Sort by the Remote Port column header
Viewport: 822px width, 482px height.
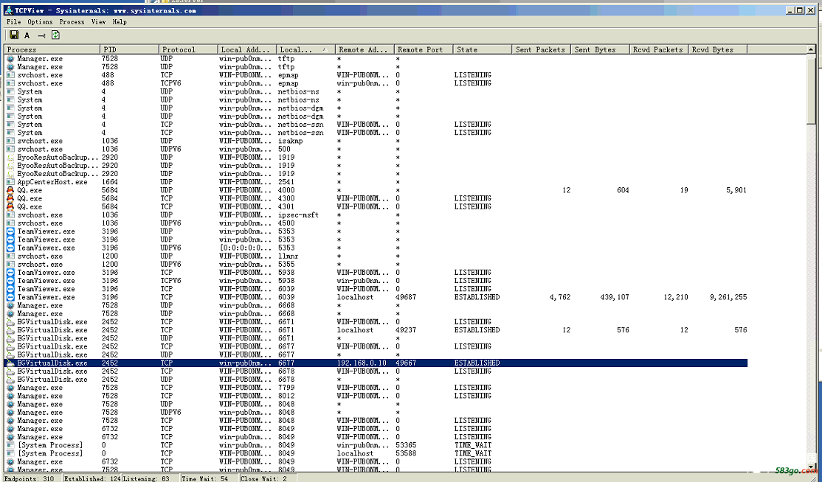click(424, 49)
